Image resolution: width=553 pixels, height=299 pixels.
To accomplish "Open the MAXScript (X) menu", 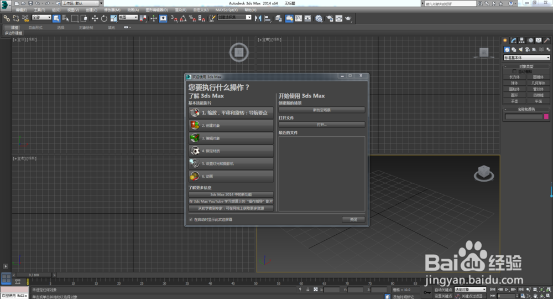I will 226,10.
